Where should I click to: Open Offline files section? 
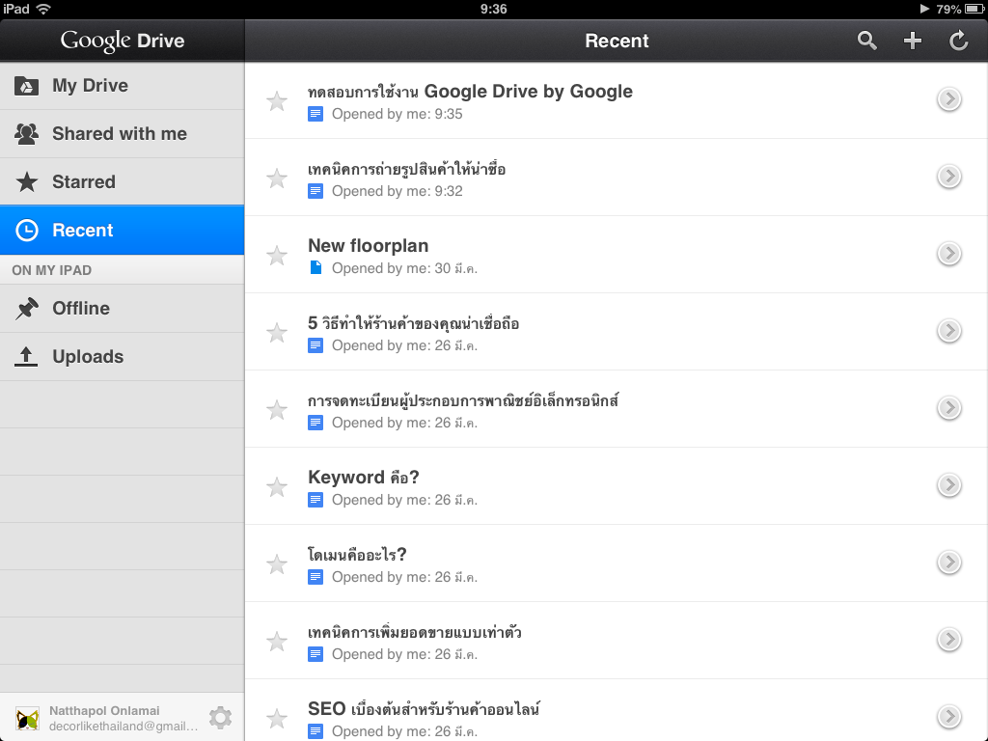[123, 308]
